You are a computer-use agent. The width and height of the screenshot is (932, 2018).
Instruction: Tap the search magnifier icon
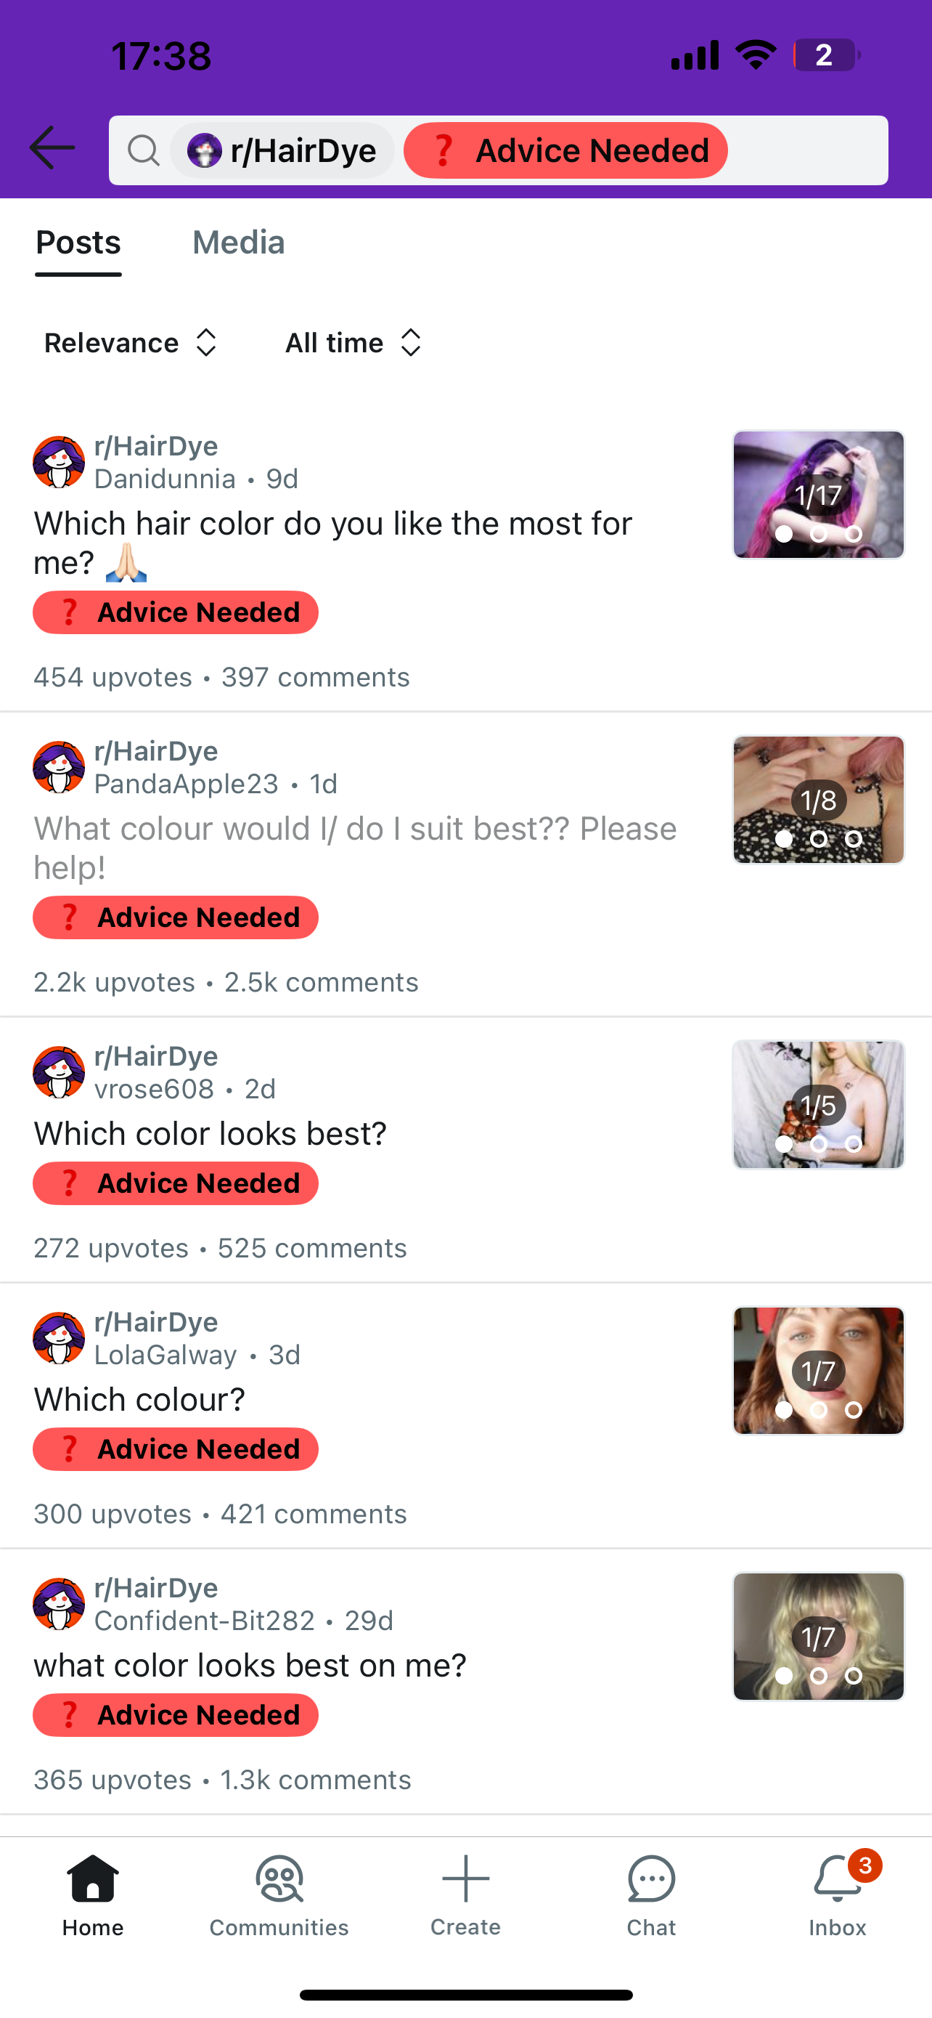143,150
